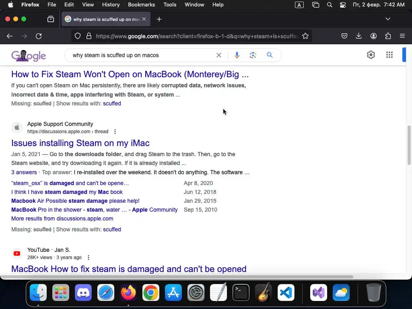Open Finder from the Dock

[x=38, y=293]
